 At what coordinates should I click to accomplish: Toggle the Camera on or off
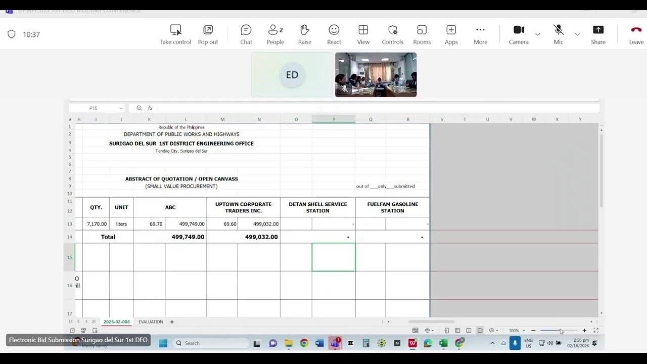519,34
